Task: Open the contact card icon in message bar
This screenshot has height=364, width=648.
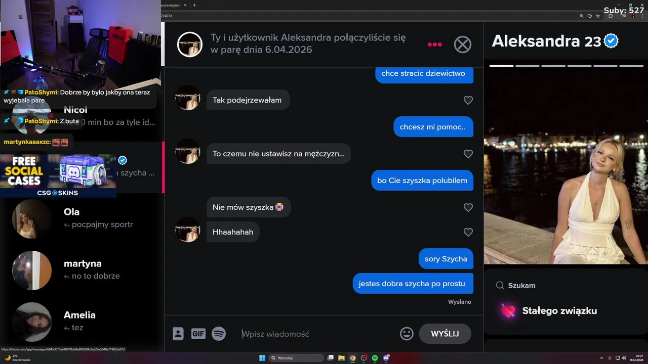Action: coord(178,334)
